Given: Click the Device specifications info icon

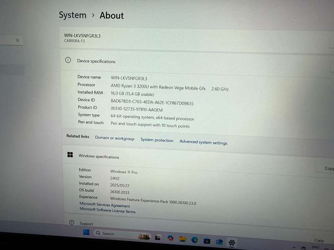Looking at the screenshot, I should click(x=68, y=60).
